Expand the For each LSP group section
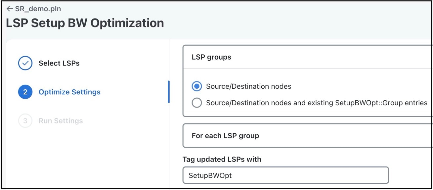 pos(308,136)
